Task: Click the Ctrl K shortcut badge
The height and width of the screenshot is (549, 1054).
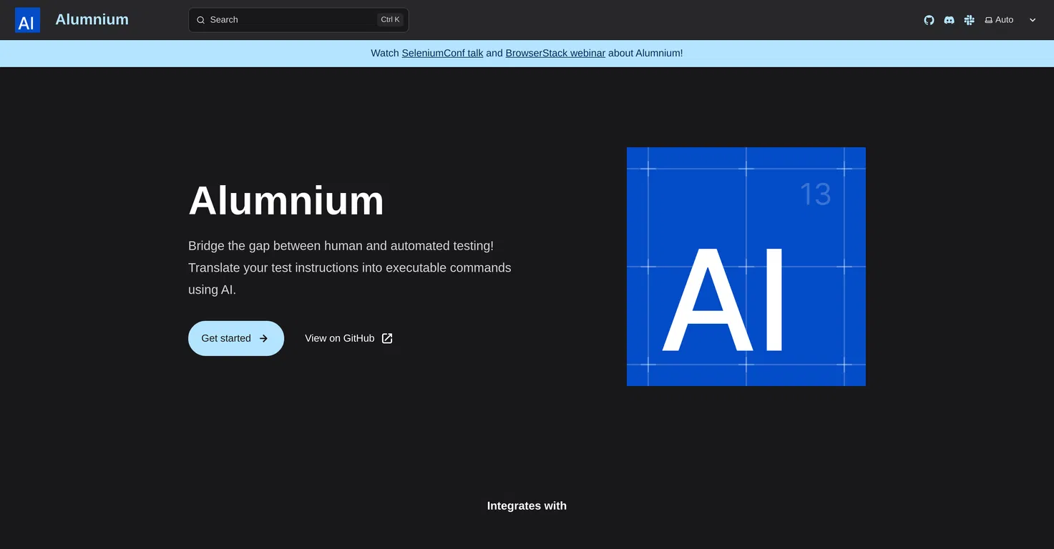Action: pyautogui.click(x=390, y=20)
